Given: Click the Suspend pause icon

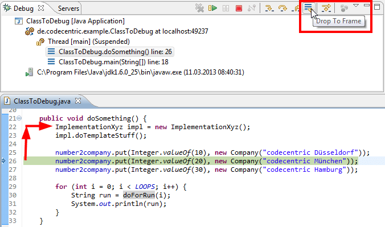Looking at the screenshot, I should coord(226,9).
